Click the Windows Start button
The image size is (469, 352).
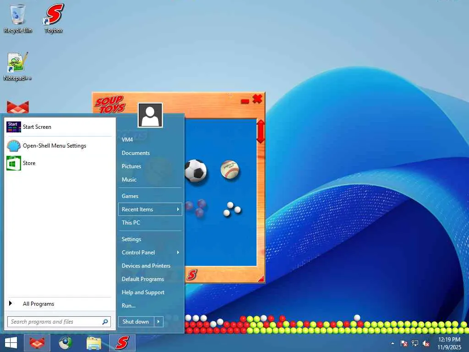click(x=11, y=343)
